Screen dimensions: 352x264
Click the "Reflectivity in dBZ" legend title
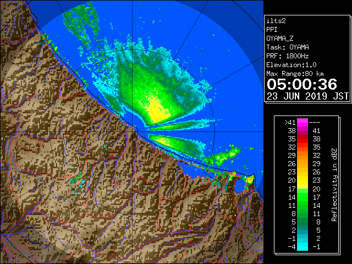[x=334, y=185]
